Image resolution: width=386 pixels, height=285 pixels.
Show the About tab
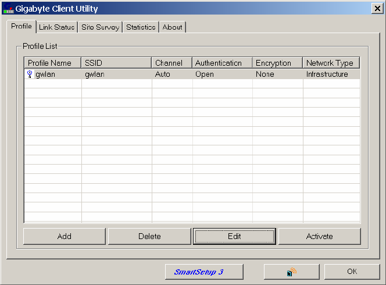(x=172, y=27)
